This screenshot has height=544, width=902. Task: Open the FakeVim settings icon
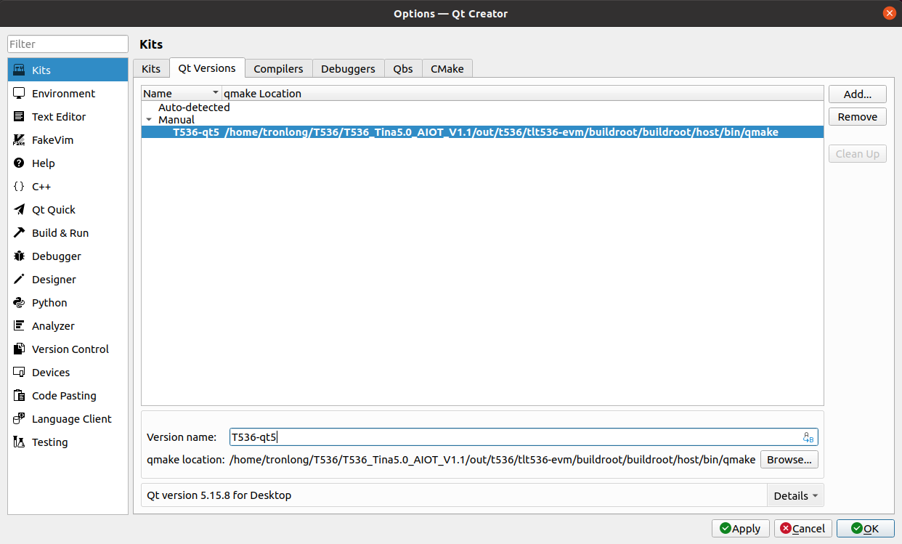(20, 140)
